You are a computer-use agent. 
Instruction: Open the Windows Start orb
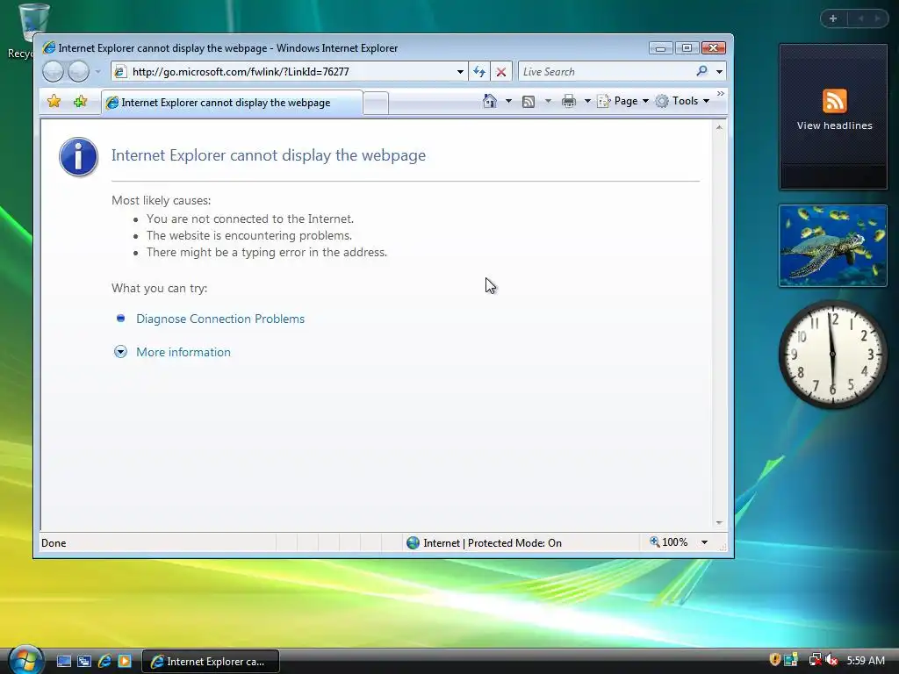[25, 660]
